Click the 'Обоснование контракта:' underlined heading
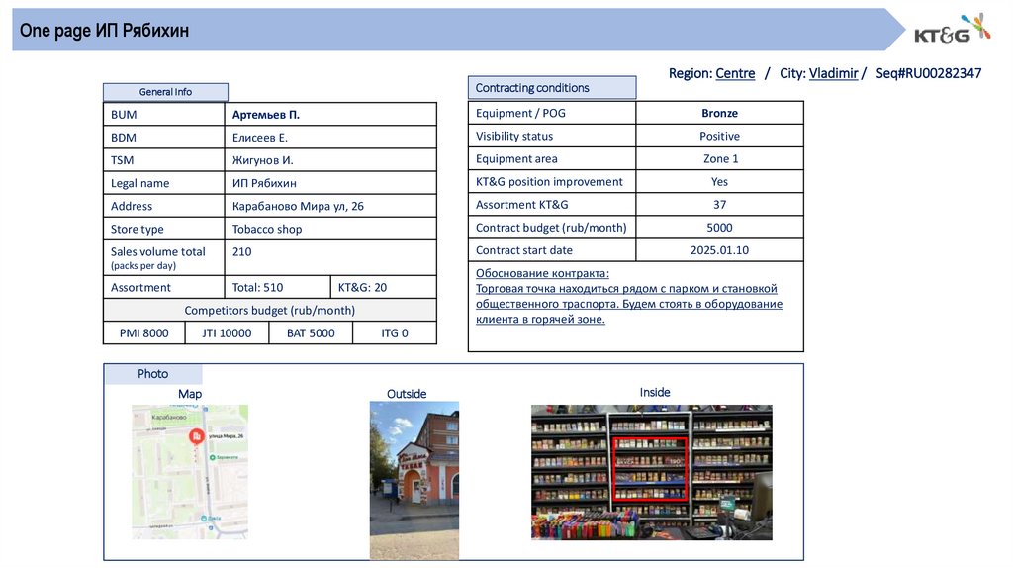 tap(542, 273)
